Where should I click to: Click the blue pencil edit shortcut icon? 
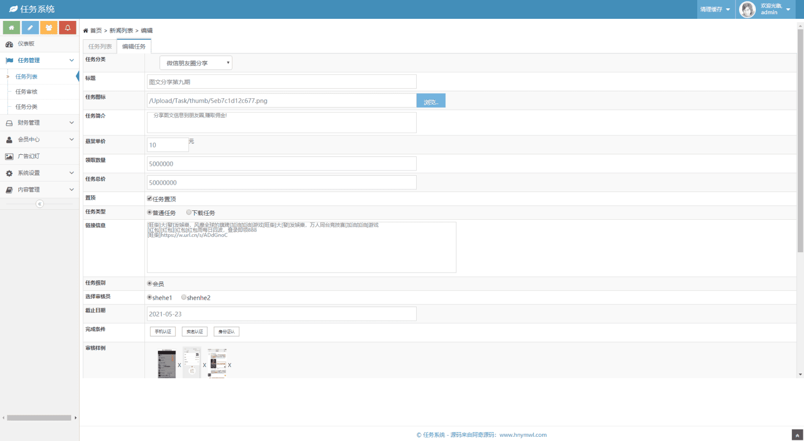pos(30,28)
